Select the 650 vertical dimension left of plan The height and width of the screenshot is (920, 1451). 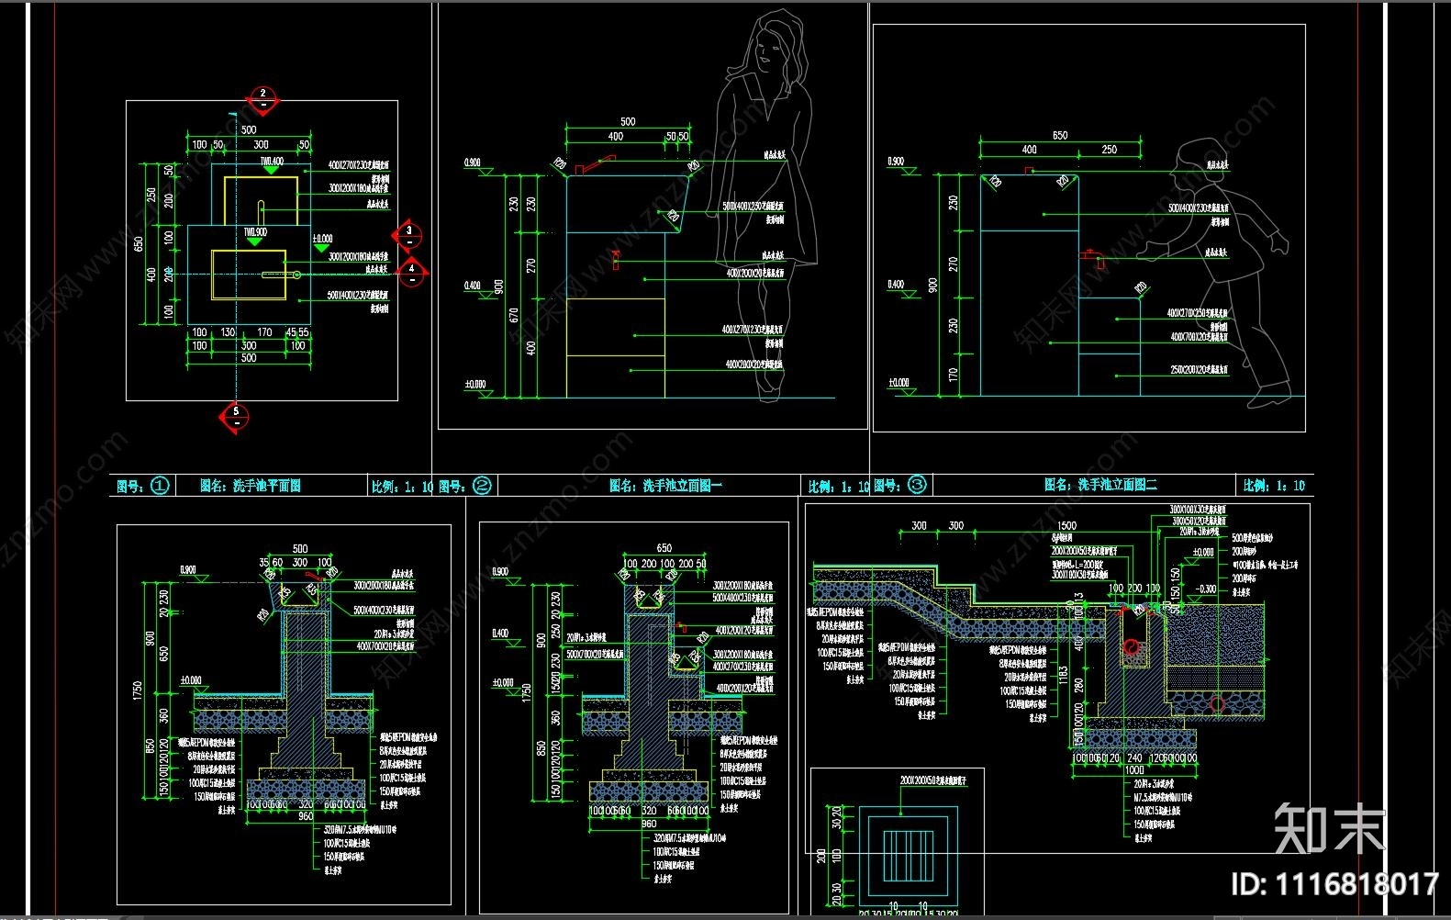(140, 244)
